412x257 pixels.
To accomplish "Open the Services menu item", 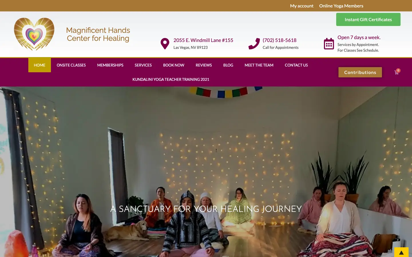I will pyautogui.click(x=143, y=65).
